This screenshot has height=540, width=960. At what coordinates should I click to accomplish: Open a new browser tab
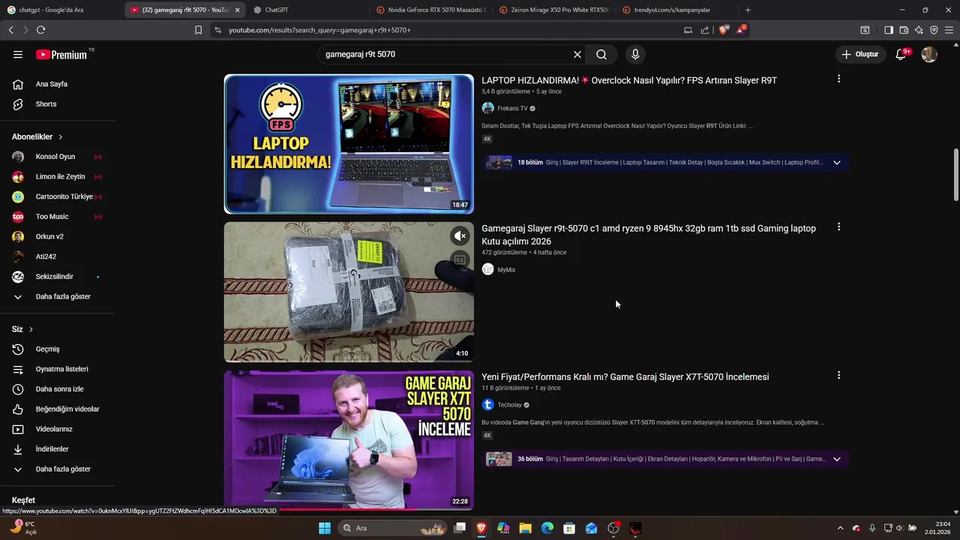point(748,10)
